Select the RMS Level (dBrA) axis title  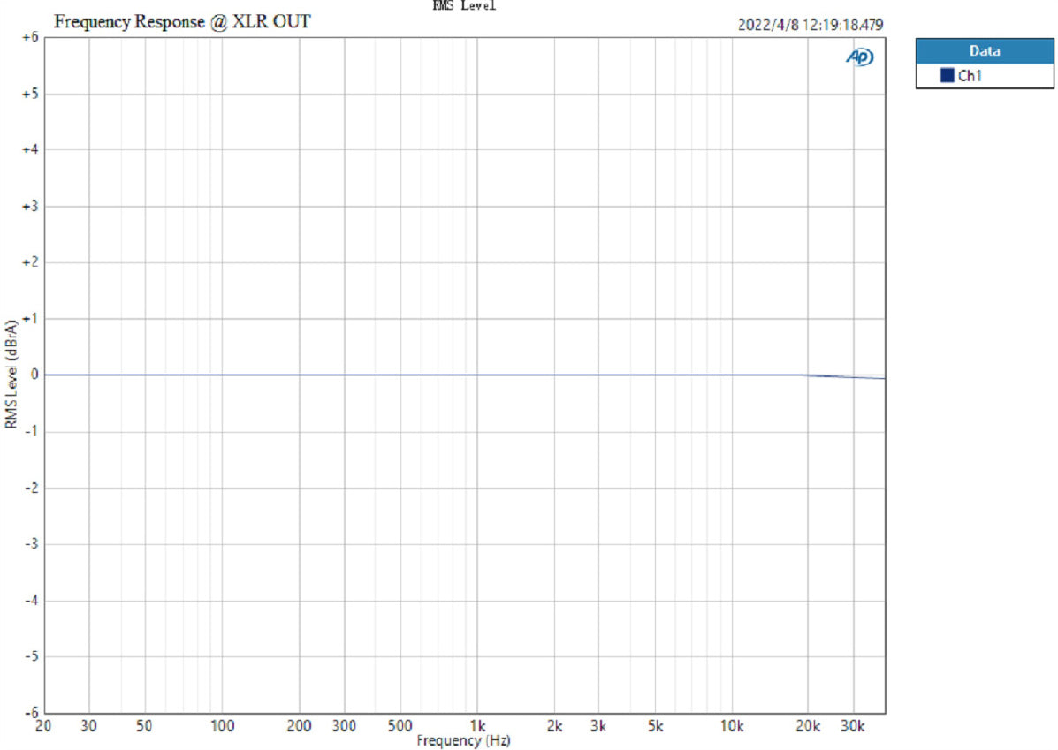11,375
